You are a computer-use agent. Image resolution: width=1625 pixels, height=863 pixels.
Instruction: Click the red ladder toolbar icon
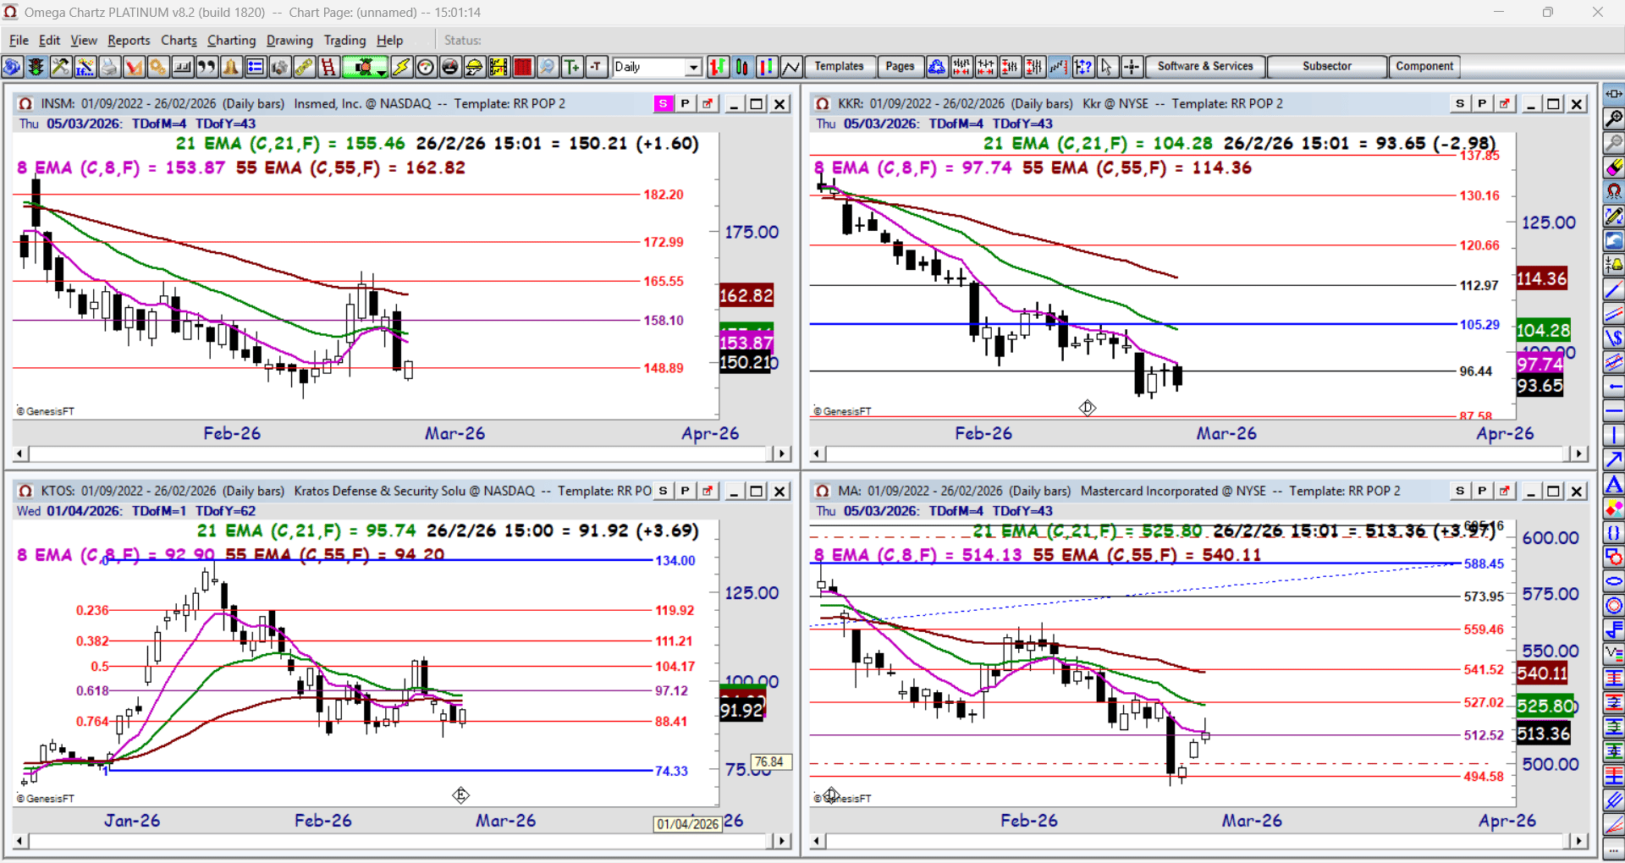(x=328, y=67)
